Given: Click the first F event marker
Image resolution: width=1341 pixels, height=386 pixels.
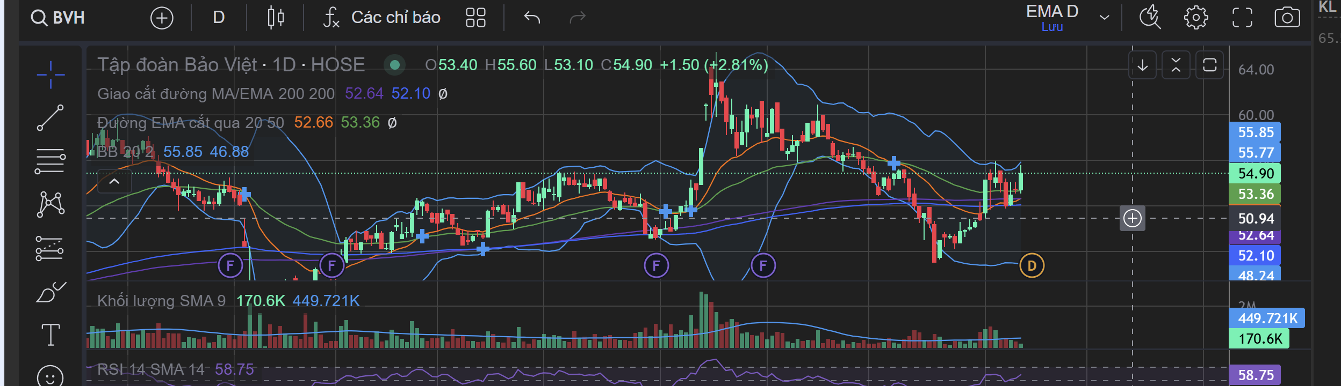Looking at the screenshot, I should [x=230, y=265].
